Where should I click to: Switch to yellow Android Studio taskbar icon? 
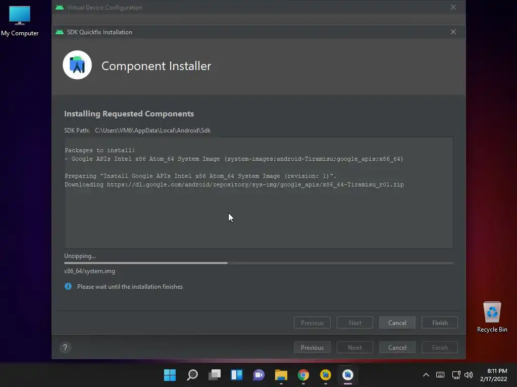click(326, 375)
